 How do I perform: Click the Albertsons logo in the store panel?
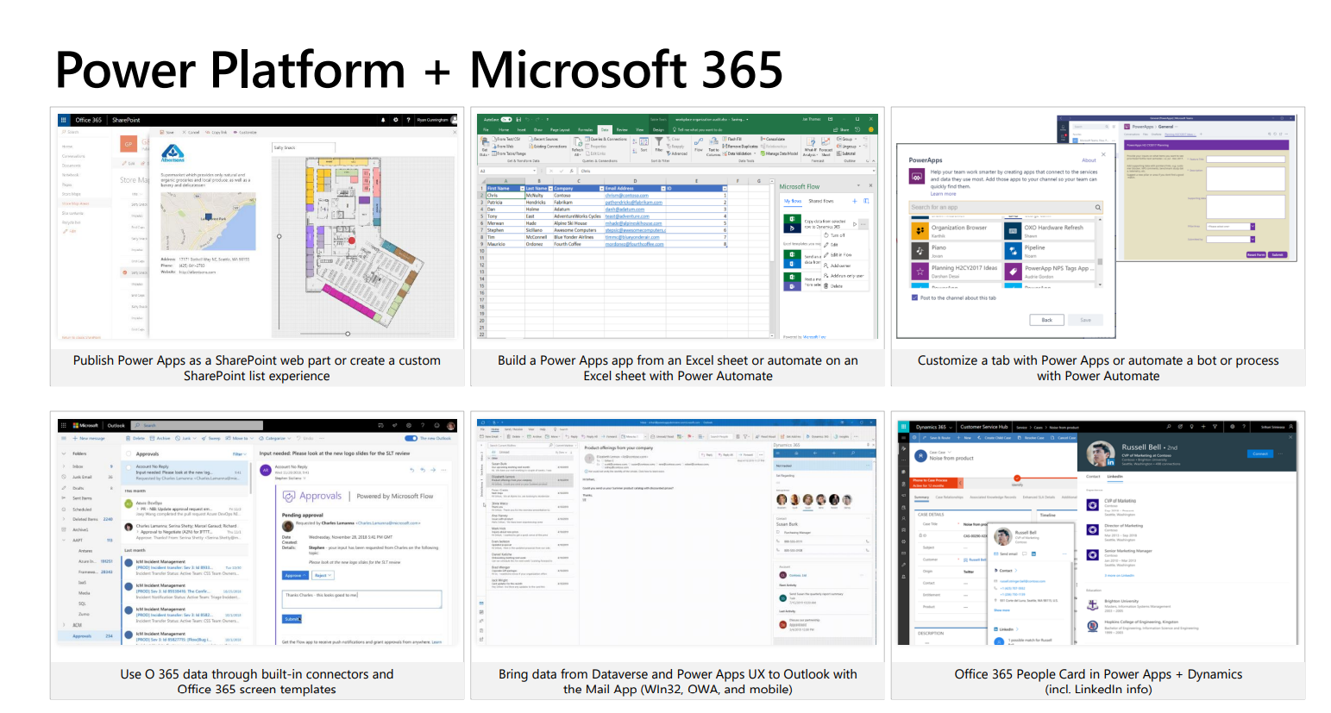point(173,154)
